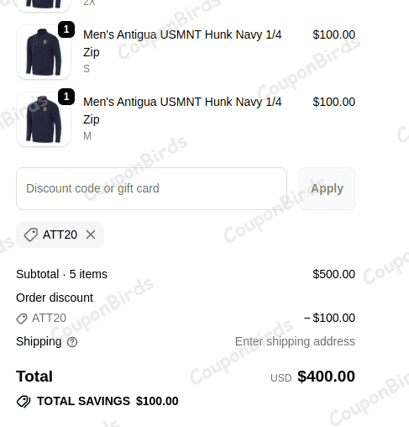Click the partially visible 2X item thumbnail
Screen dimensions: 409x427
pyautogui.click(x=44, y=6)
